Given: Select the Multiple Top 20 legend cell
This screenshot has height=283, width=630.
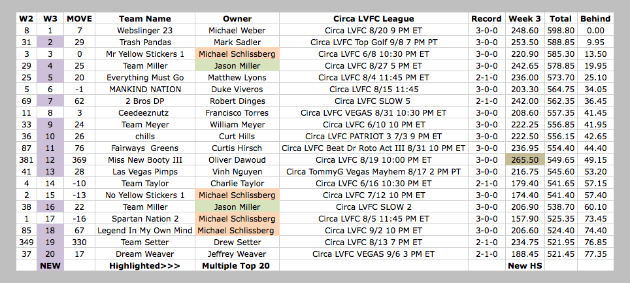Looking at the screenshot, I should tap(237, 265).
